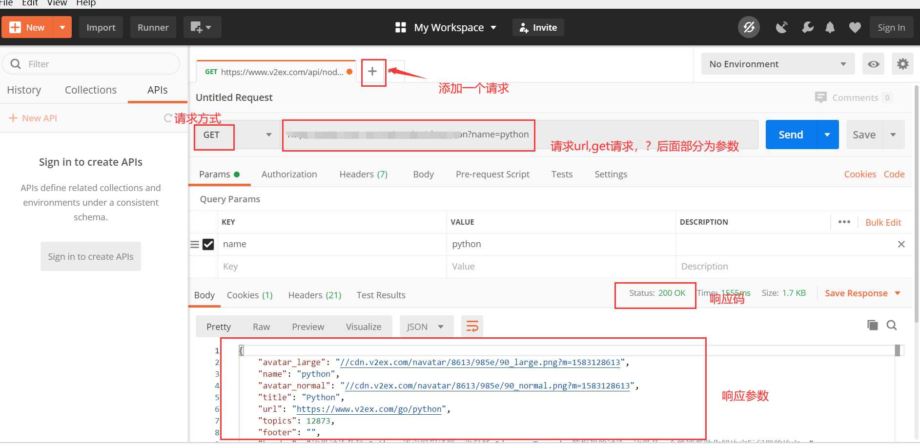Open the manage environments gear icon
The width and height of the screenshot is (920, 444).
(902, 64)
